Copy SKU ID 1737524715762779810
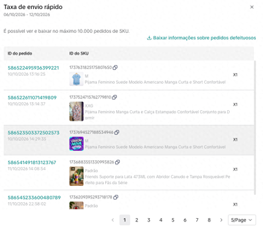 pyautogui.click(x=114, y=97)
